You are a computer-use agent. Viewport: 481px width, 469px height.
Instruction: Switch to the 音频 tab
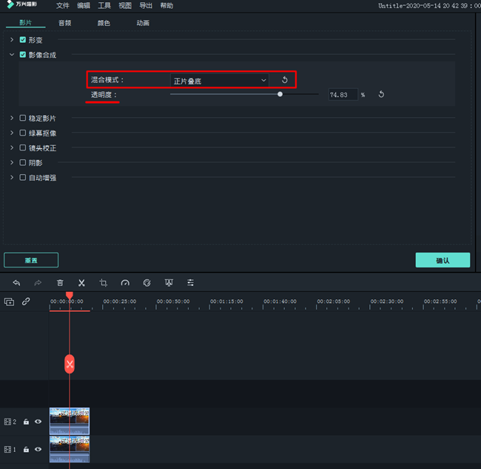pos(64,23)
